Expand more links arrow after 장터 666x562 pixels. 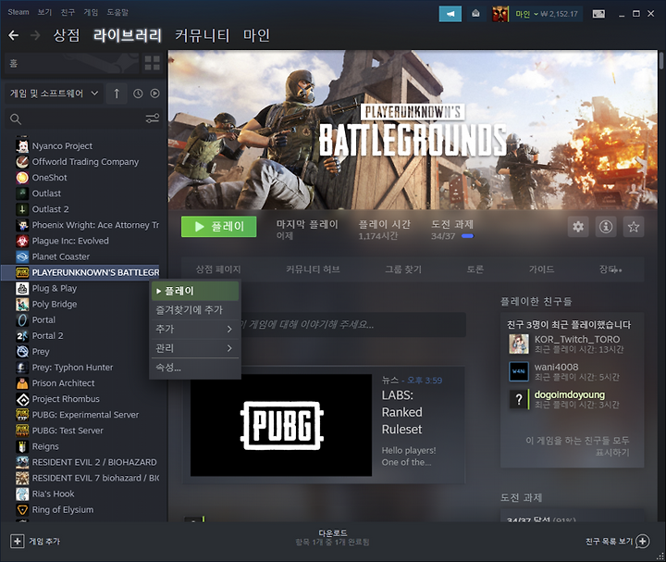pyautogui.click(x=618, y=269)
